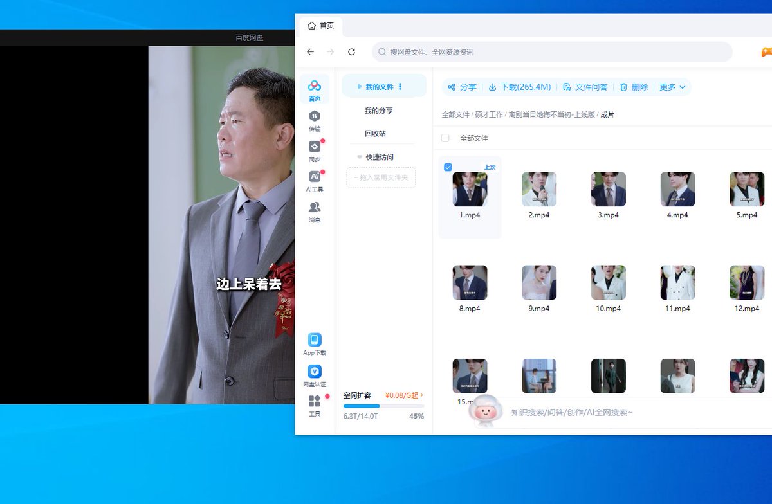Click the AI assistant mascot icon
This screenshot has width=772, height=504.
(486, 410)
